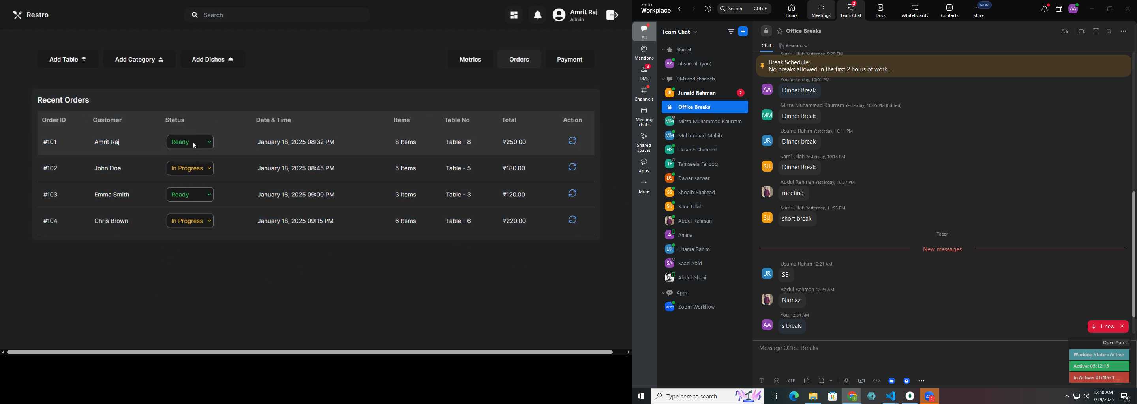
Task: Open channel calendar schedule icon
Action: tap(1096, 31)
